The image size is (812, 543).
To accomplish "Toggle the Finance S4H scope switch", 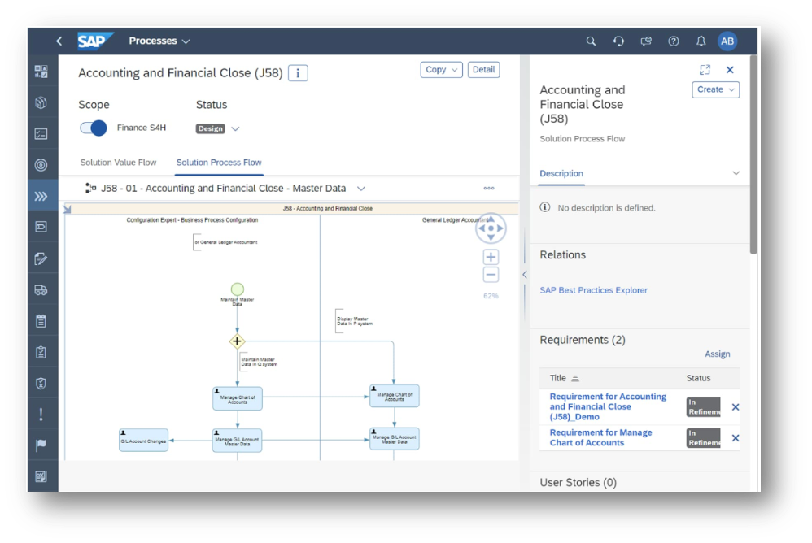I will pos(94,128).
